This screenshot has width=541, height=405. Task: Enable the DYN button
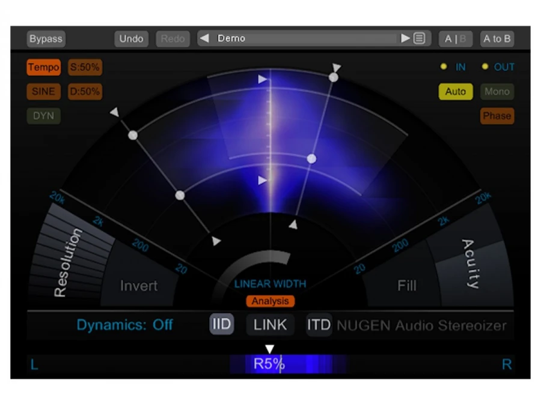[43, 116]
